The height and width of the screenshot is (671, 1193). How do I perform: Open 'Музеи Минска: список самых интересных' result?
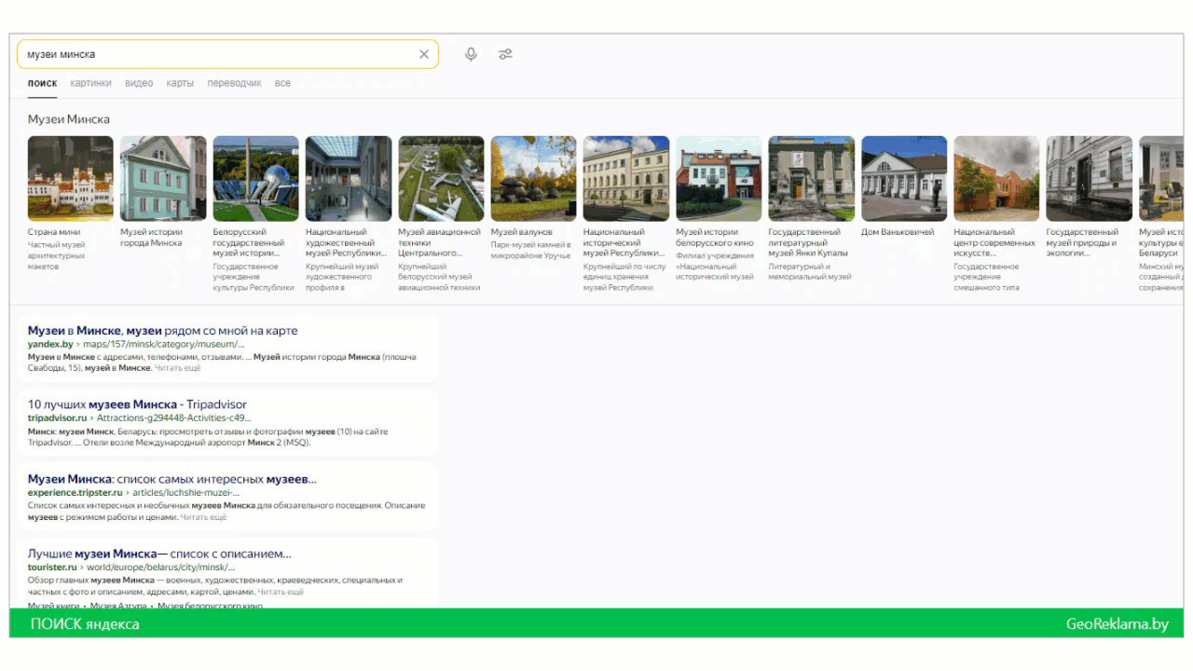click(172, 479)
